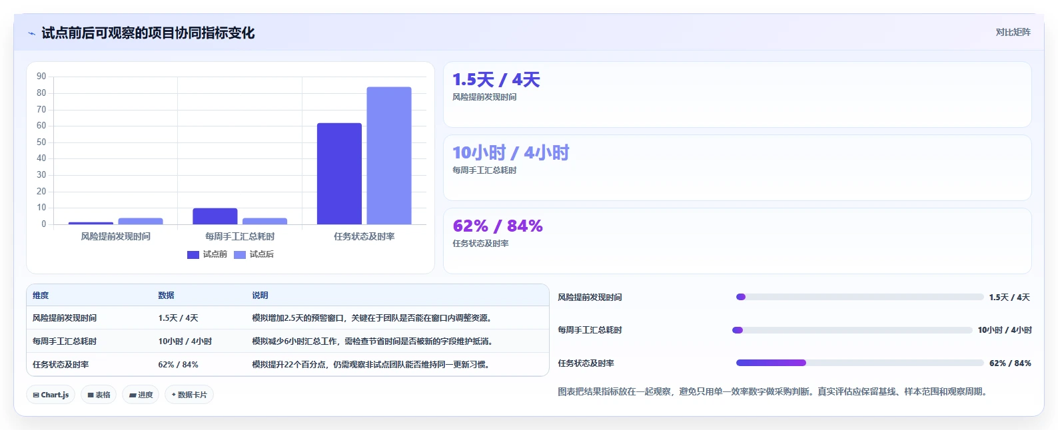Click progress row label 风险提前发现时间
The width and height of the screenshot is (1058, 430).
coord(590,298)
